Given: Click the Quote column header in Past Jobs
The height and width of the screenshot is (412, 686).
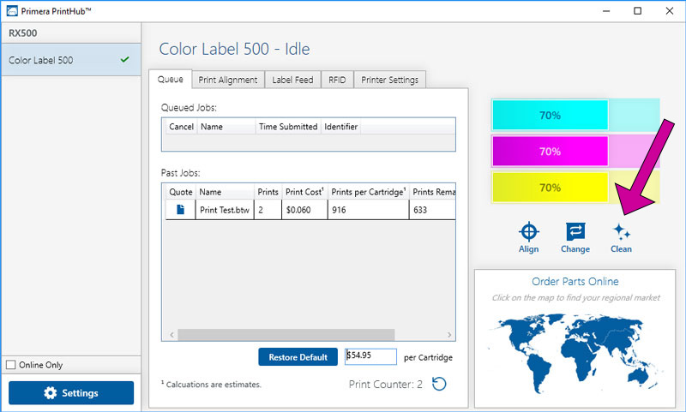Looking at the screenshot, I should (181, 192).
